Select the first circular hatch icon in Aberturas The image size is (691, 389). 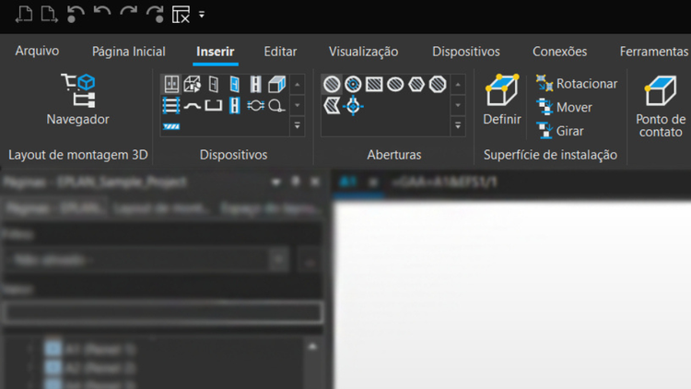click(332, 85)
